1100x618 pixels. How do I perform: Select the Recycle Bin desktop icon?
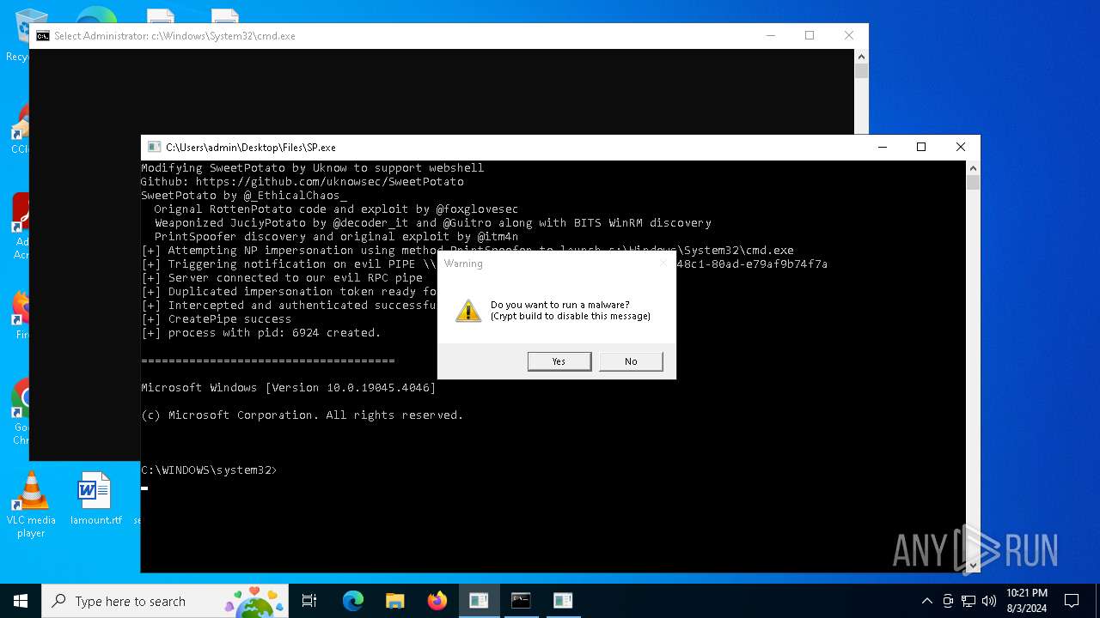pyautogui.click(x=17, y=34)
